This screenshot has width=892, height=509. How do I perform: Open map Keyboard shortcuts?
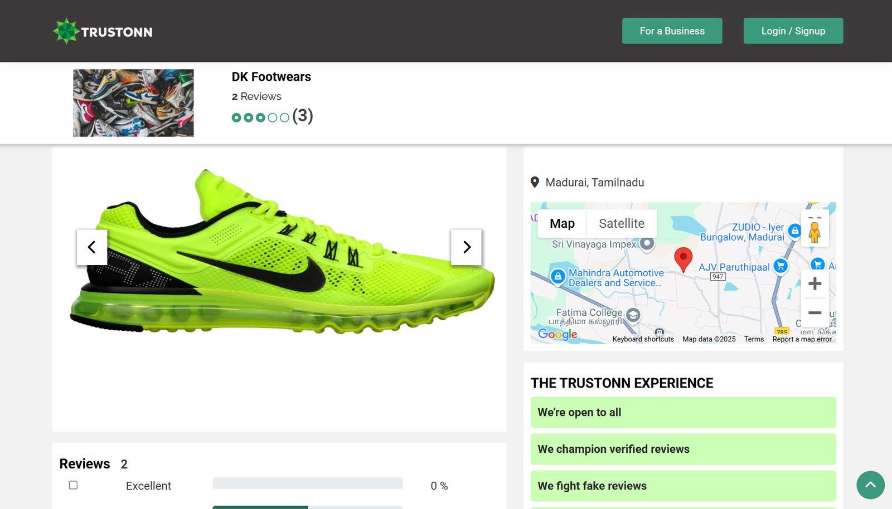pos(643,339)
